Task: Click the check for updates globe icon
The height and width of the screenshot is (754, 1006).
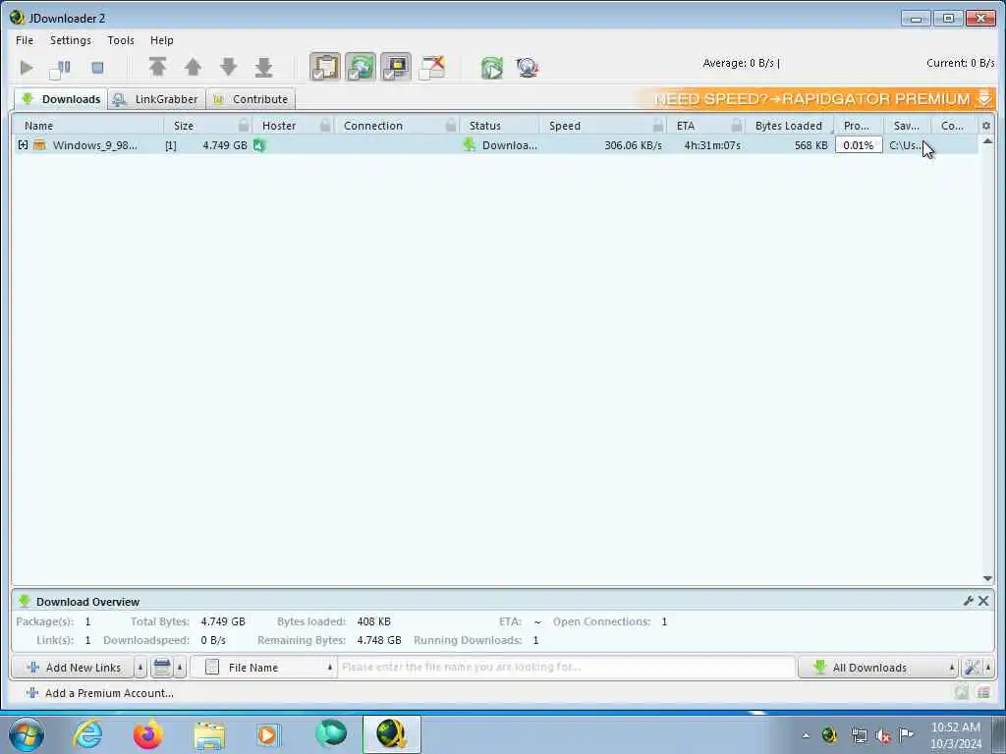Action: pyautogui.click(x=528, y=68)
